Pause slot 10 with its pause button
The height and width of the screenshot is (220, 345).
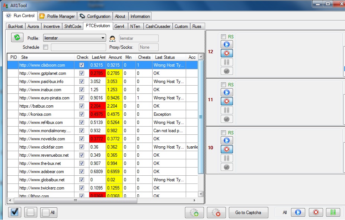[227, 158]
